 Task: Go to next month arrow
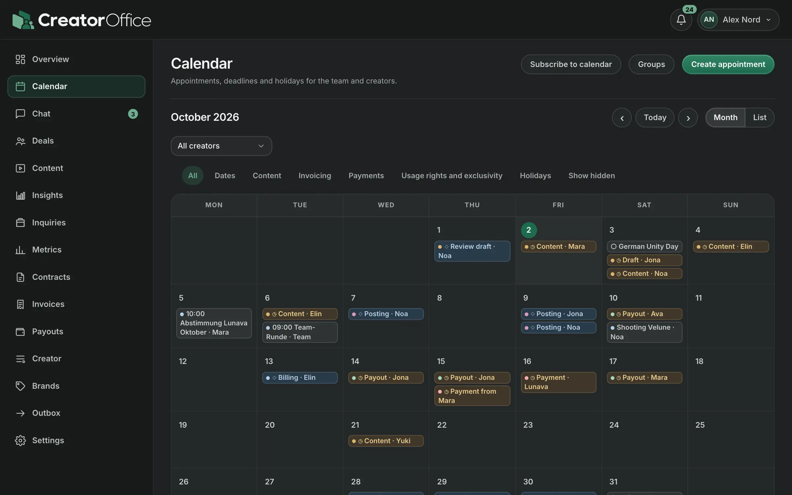coord(688,117)
